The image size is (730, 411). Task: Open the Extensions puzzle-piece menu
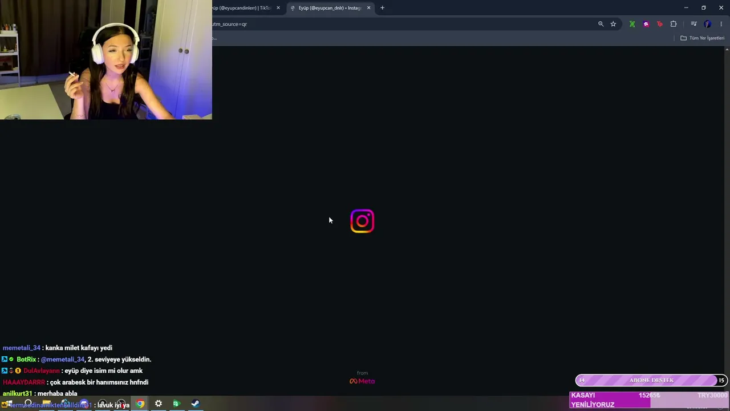(674, 24)
